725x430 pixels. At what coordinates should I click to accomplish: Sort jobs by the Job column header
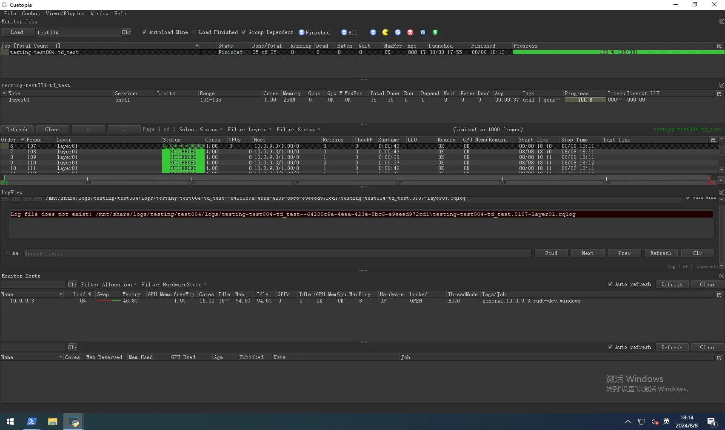pos(100,46)
